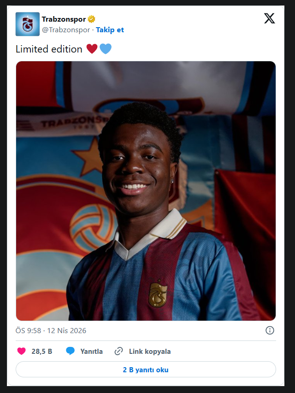Click the Trabzonspor display name
Viewport: 295px width, 393px height.
coord(64,19)
